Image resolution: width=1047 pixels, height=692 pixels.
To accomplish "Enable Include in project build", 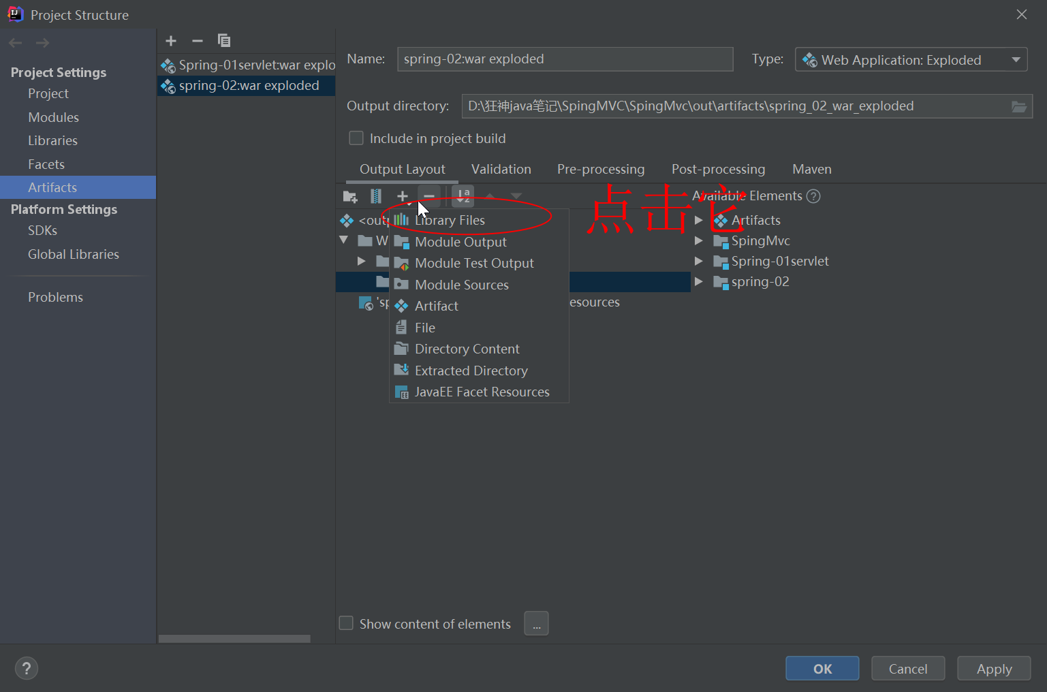I will [356, 138].
